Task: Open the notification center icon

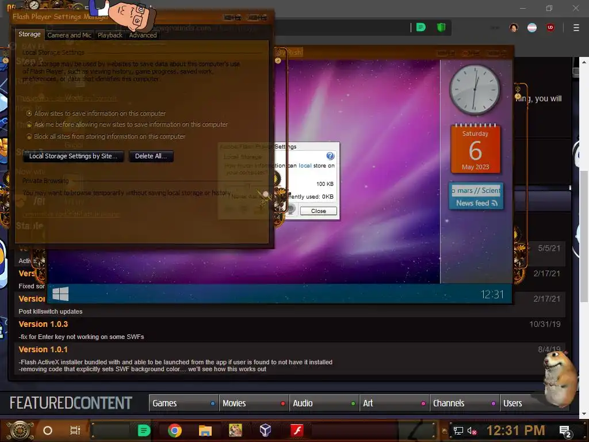Action: coord(565,432)
